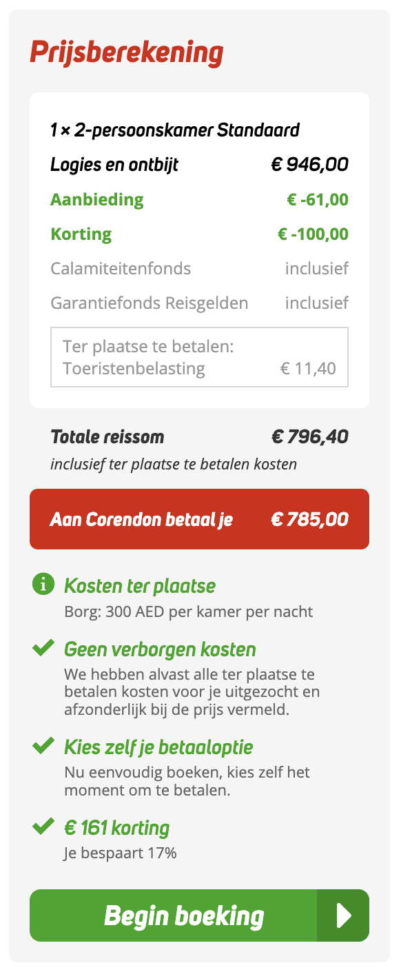Select the checkmark icon next to € 161 korting
The width and height of the screenshot is (401, 972).
point(43,826)
